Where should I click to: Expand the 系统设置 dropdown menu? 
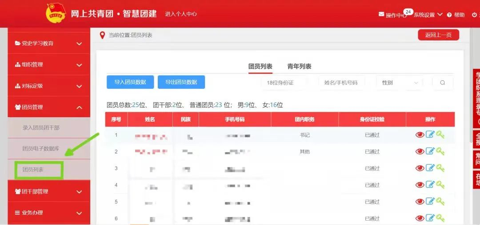[428, 15]
